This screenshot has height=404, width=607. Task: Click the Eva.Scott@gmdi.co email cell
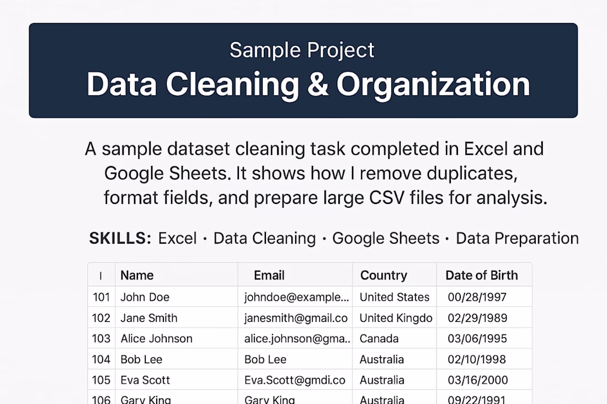(295, 380)
